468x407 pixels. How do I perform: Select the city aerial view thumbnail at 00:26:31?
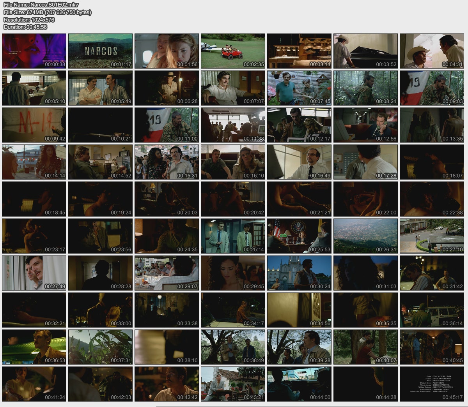click(x=365, y=236)
